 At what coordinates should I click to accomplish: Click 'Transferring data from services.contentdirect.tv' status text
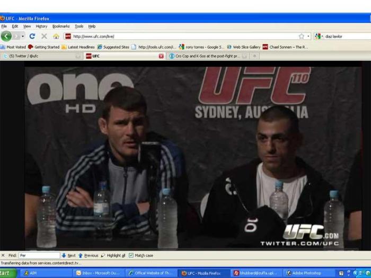click(x=40, y=263)
